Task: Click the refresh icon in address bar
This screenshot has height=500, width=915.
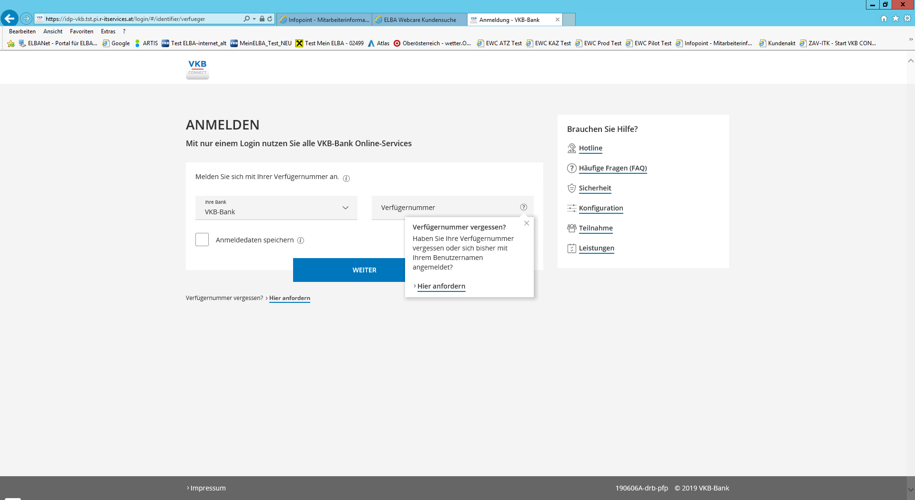Action: point(270,19)
